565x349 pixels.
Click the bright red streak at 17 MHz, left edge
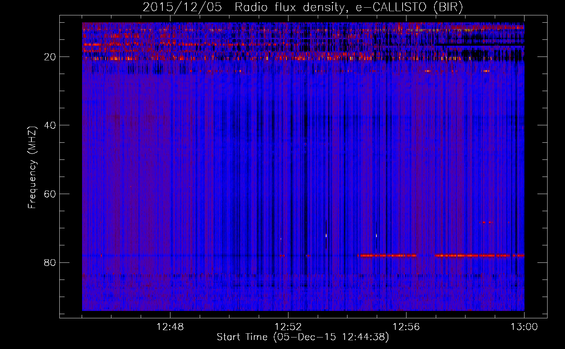(x=91, y=45)
